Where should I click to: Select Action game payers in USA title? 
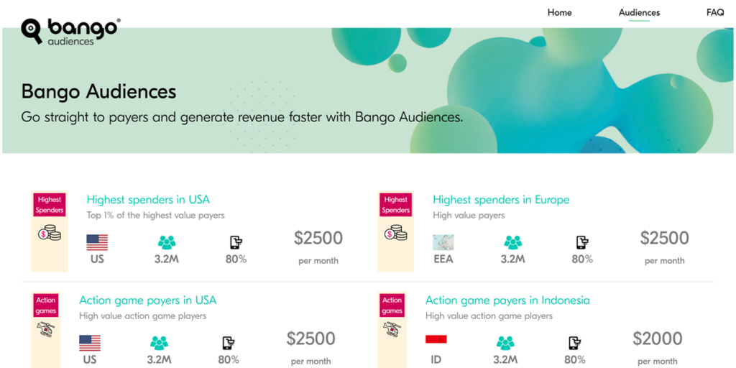point(147,300)
